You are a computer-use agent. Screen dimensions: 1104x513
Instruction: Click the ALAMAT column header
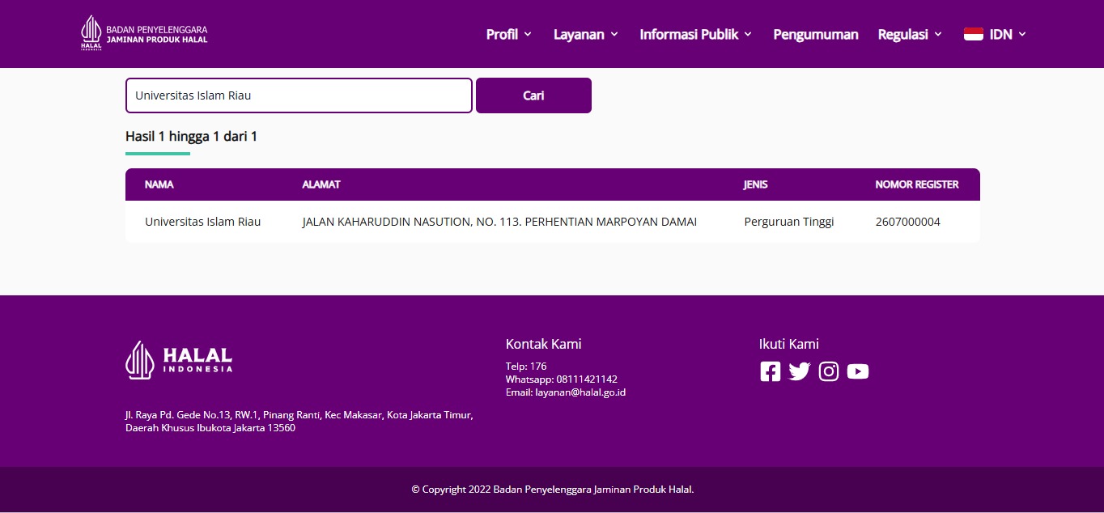coord(321,184)
